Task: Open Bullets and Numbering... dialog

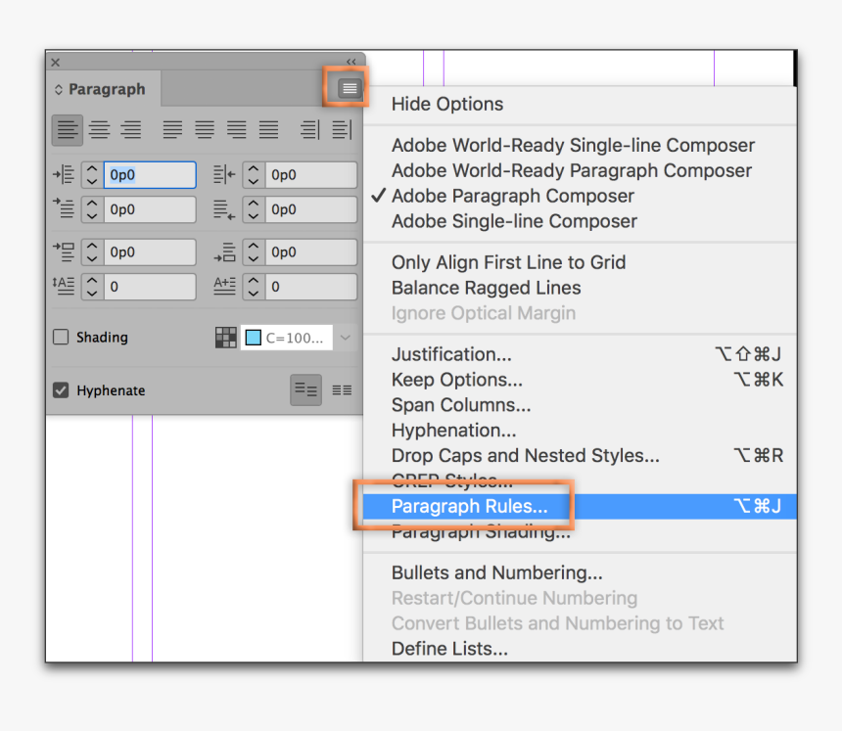Action: coord(580,572)
